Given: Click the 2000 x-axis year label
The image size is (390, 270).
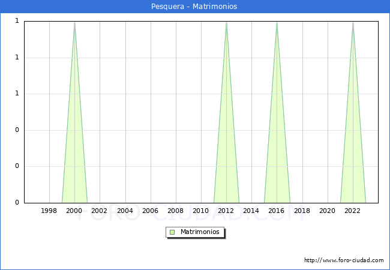Looking at the screenshot, I should point(74,211).
